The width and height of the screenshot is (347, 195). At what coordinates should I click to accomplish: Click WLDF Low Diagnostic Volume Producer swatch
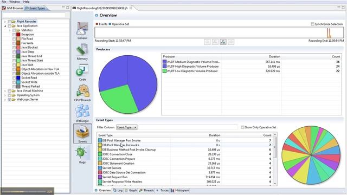(164, 71)
